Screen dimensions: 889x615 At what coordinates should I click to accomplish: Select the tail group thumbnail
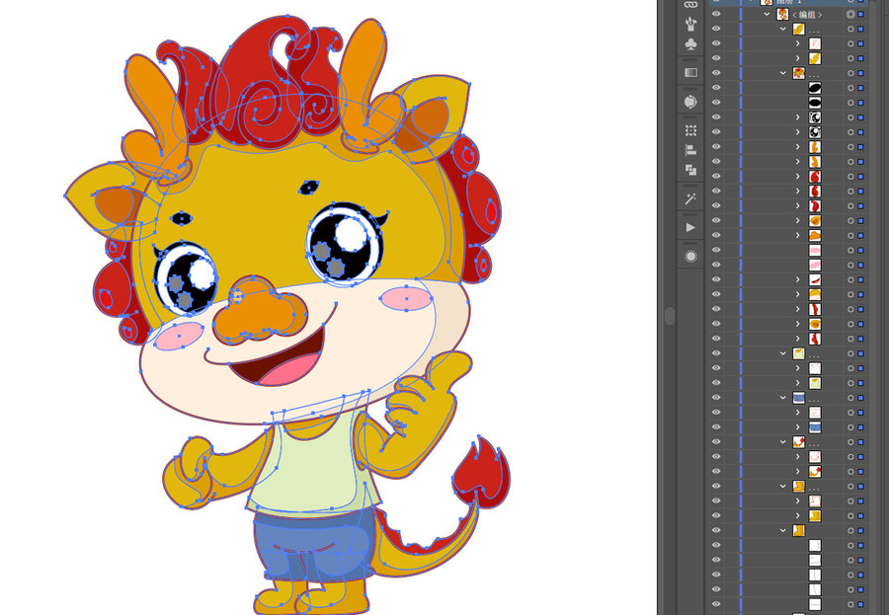click(799, 442)
